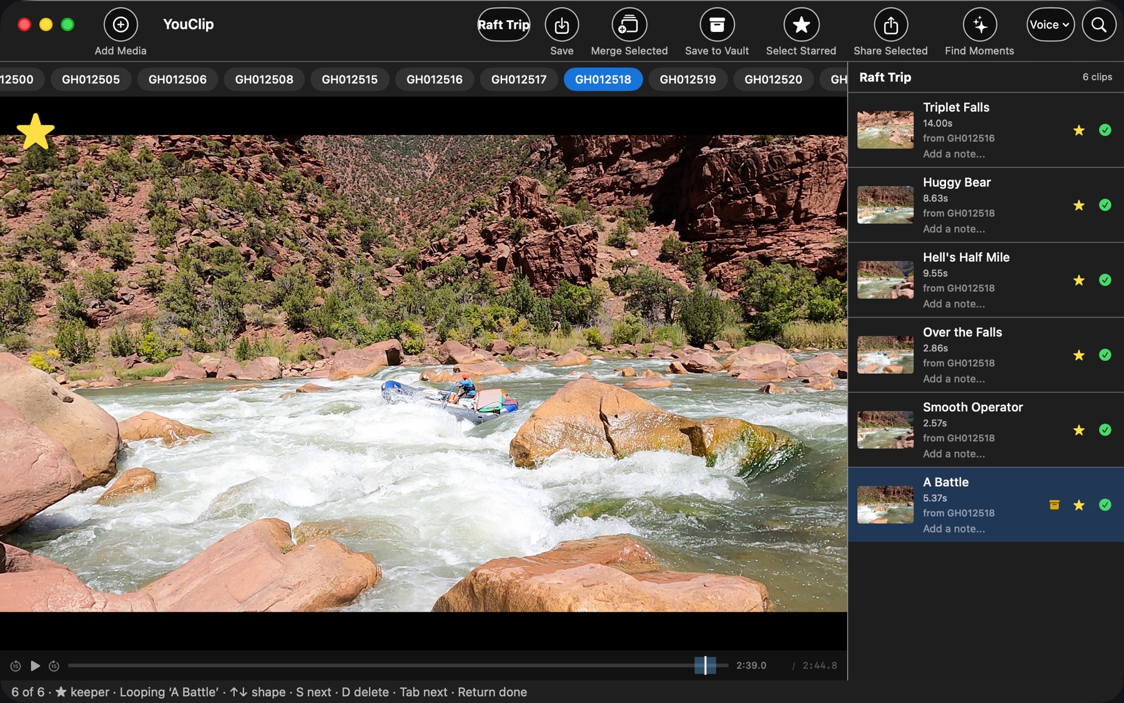1124x703 pixels.
Task: Click the video scrubber timeline
Action: click(398, 666)
